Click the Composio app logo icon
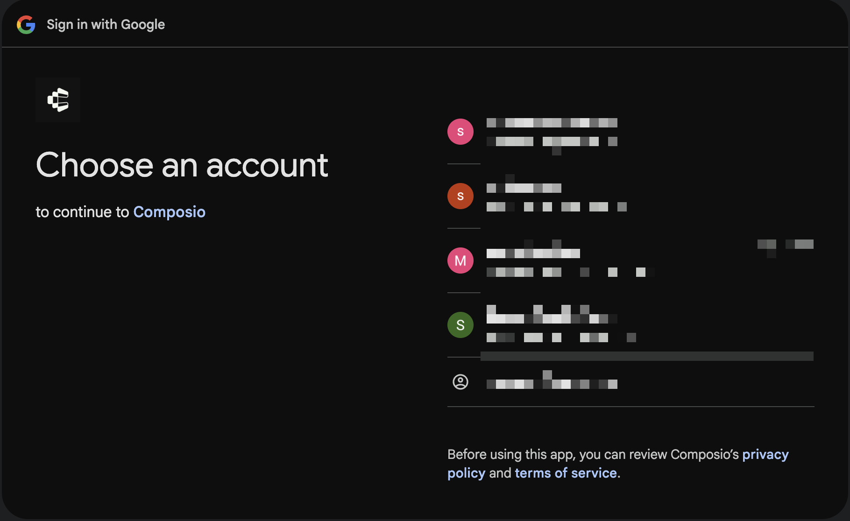This screenshot has height=521, width=850. [58, 100]
